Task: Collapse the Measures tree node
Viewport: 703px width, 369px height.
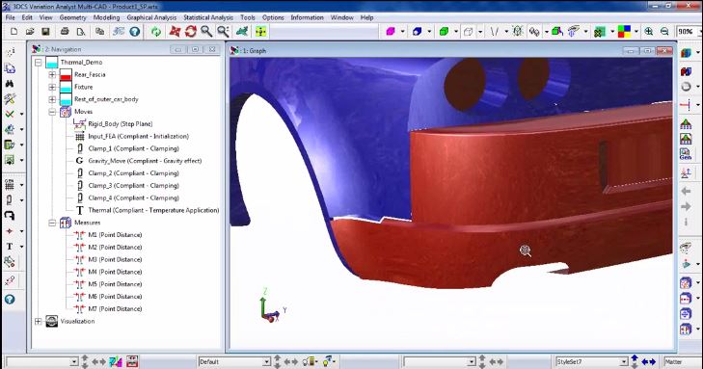Action: (52, 223)
